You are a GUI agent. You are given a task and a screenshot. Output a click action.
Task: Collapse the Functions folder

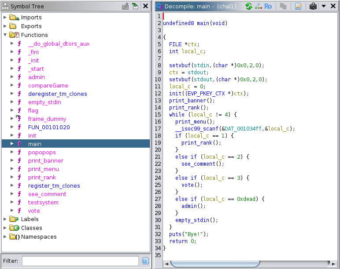click(x=5, y=35)
